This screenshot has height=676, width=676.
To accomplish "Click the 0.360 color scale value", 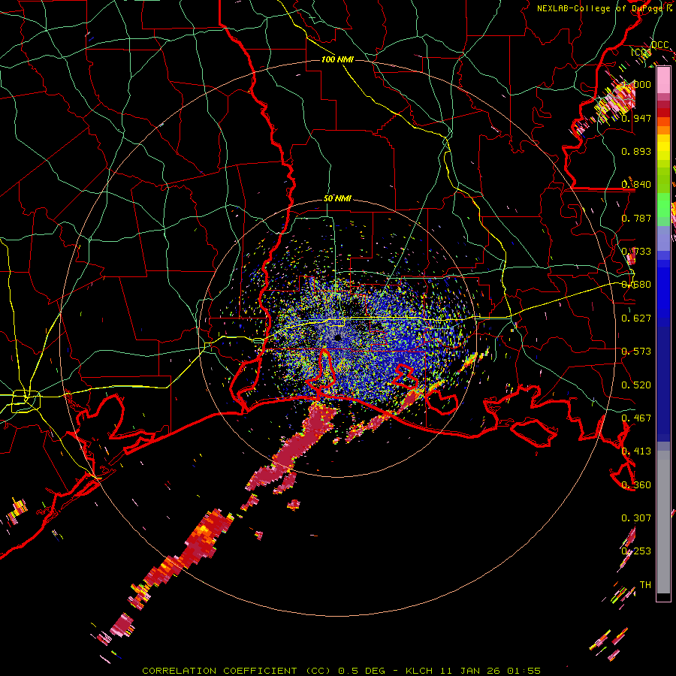I will 636,485.
